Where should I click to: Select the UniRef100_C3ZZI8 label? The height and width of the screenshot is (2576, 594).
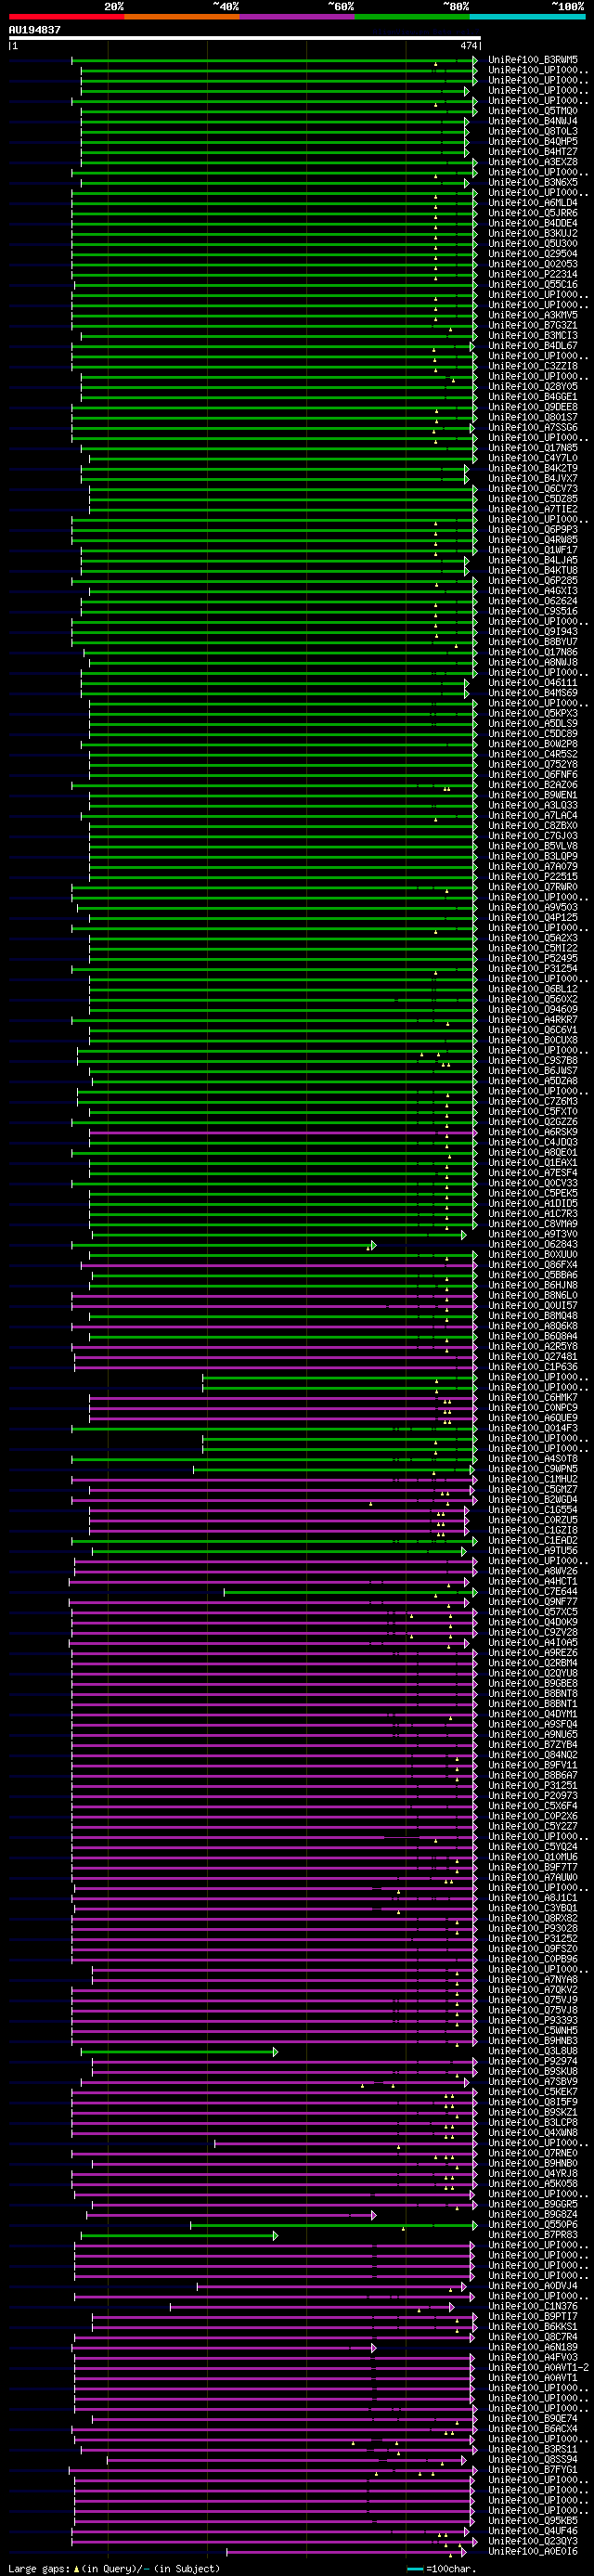tap(533, 366)
